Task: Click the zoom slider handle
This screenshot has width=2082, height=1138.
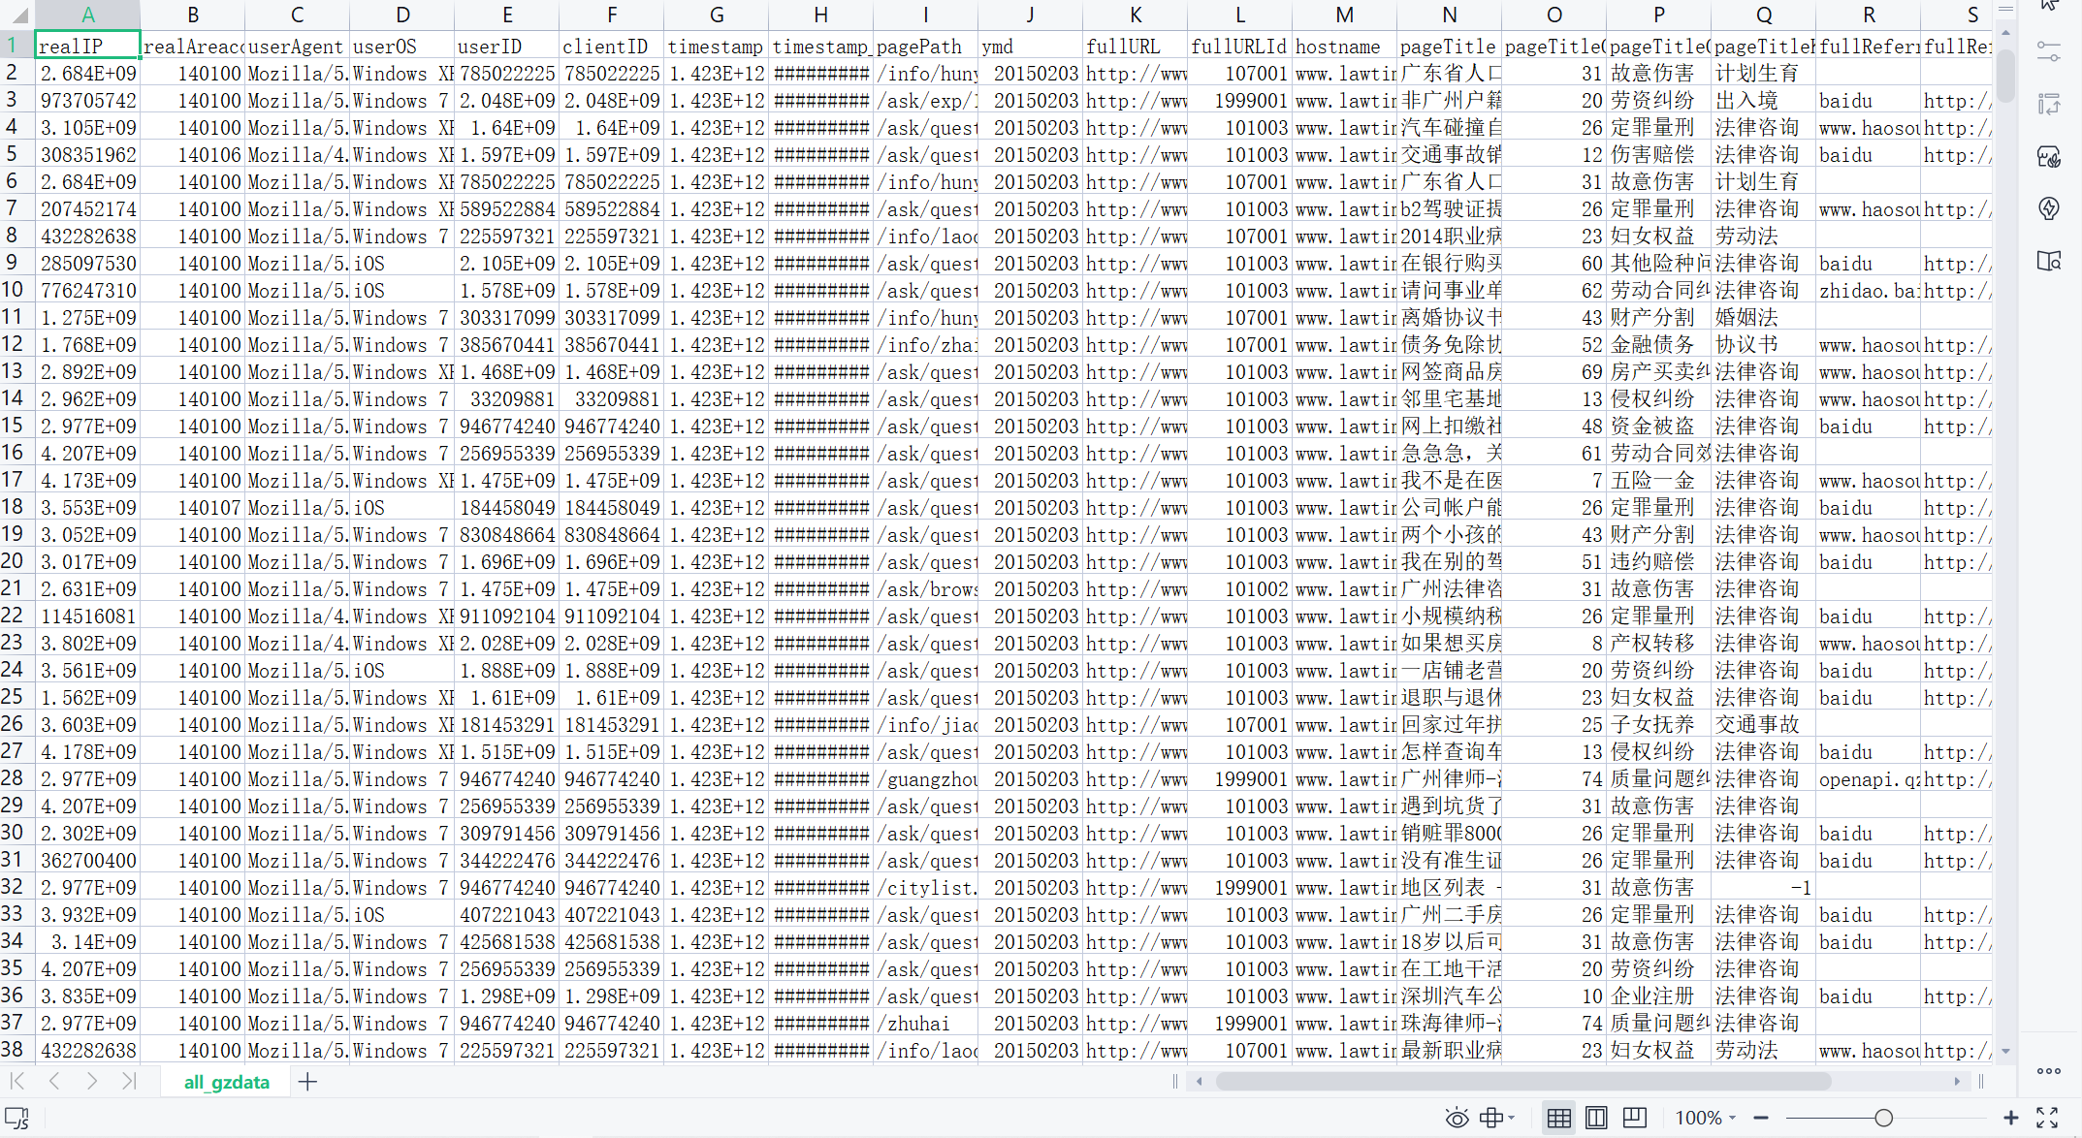Action: coord(1883,1118)
